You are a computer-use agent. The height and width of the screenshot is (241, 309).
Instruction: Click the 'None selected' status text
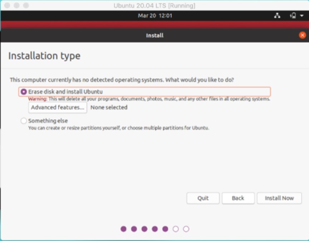[109, 107]
